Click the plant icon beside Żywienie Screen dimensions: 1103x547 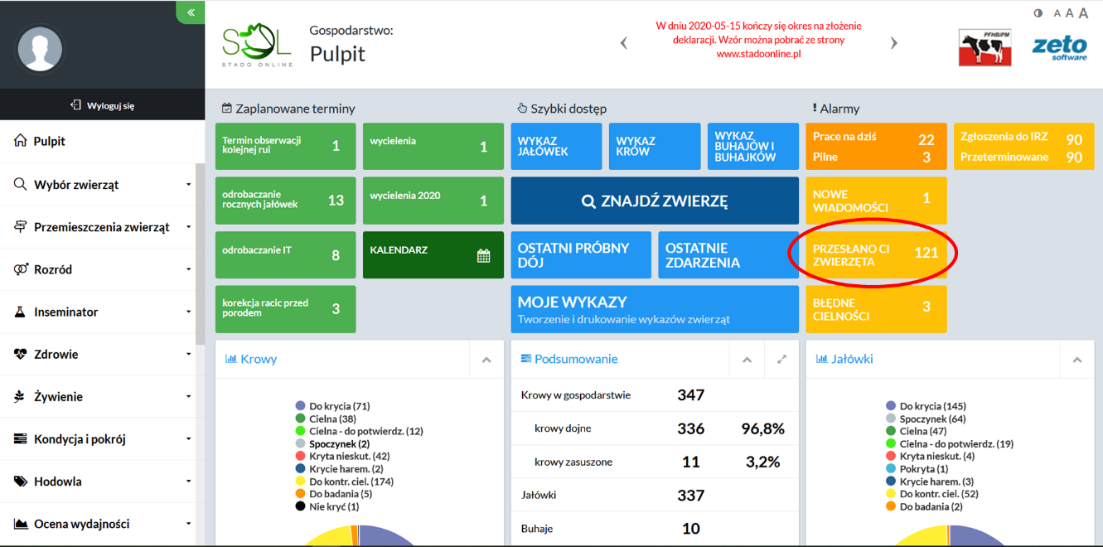21,397
